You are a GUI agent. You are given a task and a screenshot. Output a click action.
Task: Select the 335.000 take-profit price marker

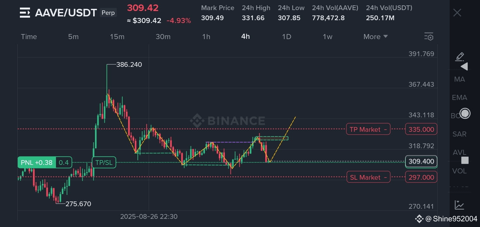(421, 129)
